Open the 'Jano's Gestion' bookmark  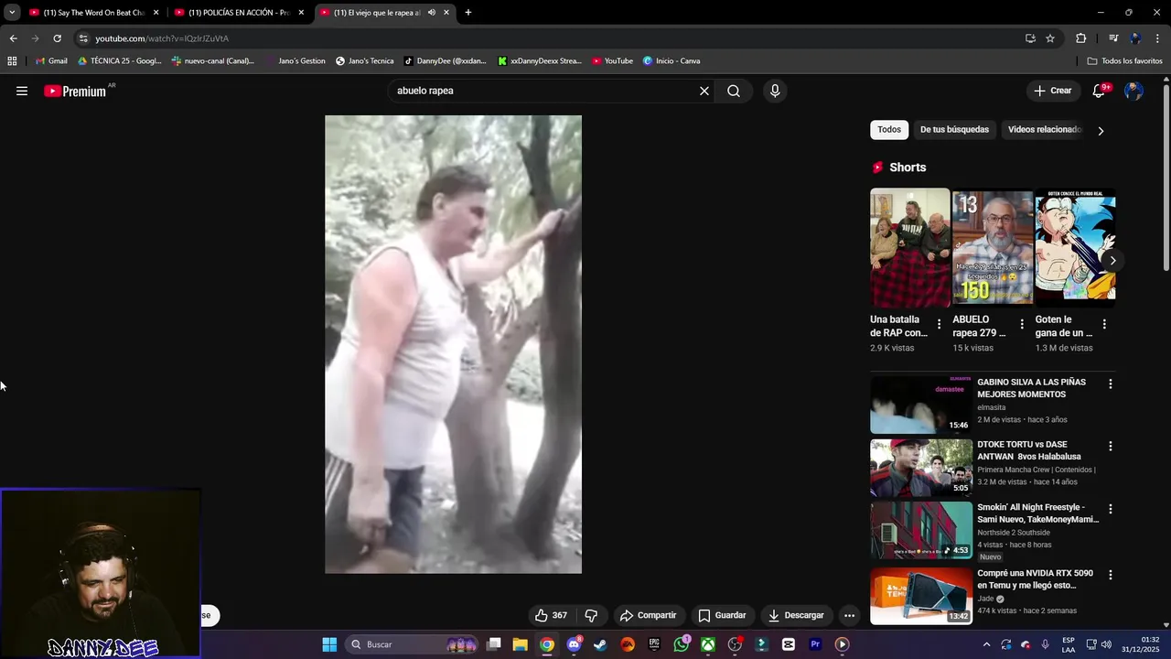coord(295,61)
